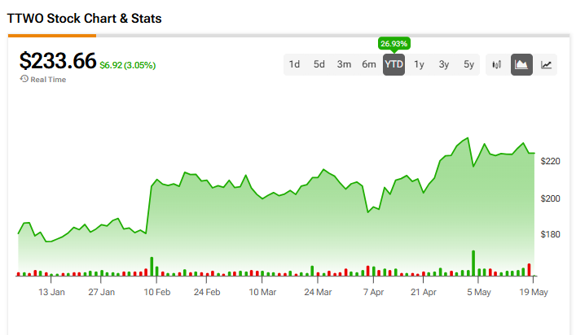This screenshot has height=335, width=576.
Task: Select the 1d time range
Action: tap(294, 64)
